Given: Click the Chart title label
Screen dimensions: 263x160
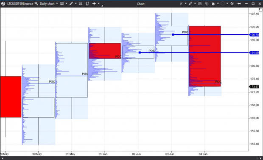Looking at the screenshot, I should pyautogui.click(x=140, y=4).
